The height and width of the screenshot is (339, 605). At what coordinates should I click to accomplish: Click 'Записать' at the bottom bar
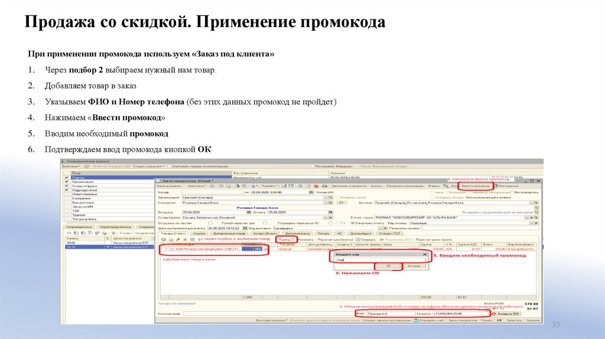coord(514,320)
